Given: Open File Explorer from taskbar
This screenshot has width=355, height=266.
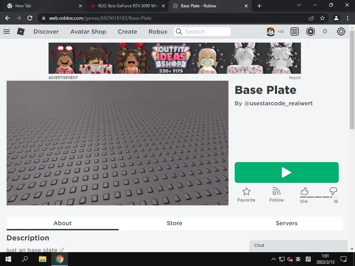Looking at the screenshot, I should pos(42,259).
